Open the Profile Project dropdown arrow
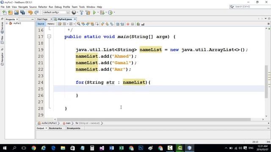Image resolution: width=271 pixels, height=152 pixels. click(x=114, y=12)
